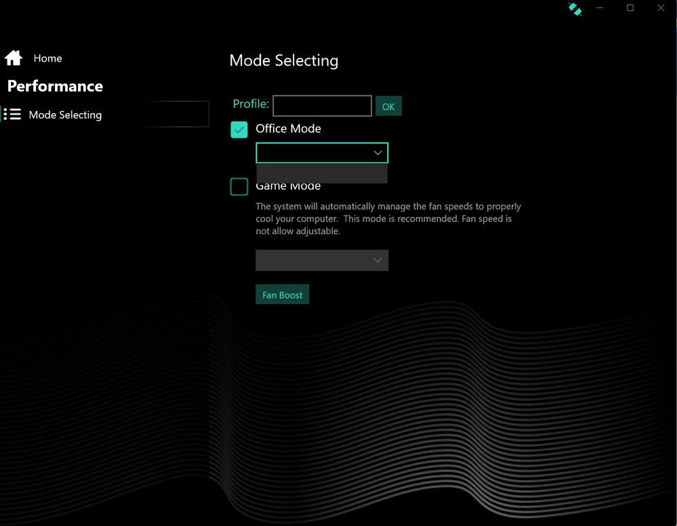Select the Performance section heading

click(x=55, y=86)
